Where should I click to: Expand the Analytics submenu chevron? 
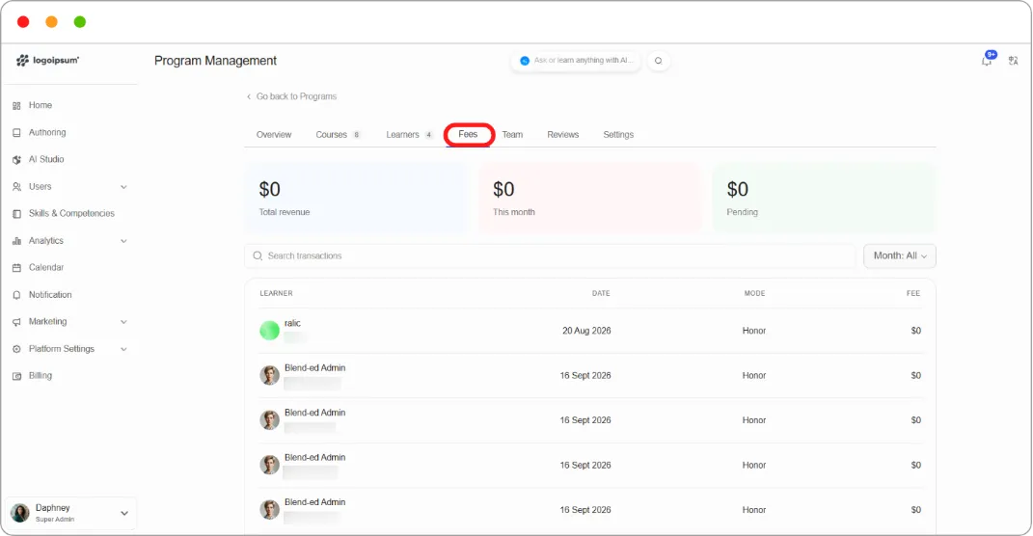point(123,241)
